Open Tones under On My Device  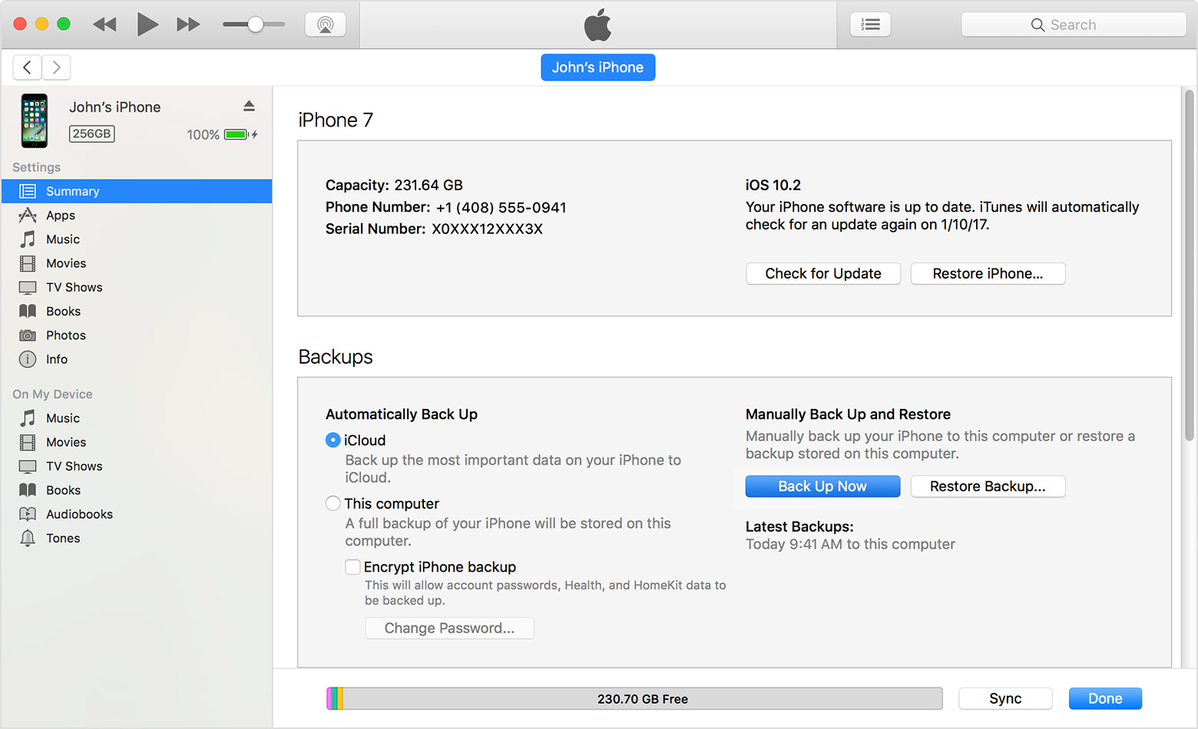point(137,538)
